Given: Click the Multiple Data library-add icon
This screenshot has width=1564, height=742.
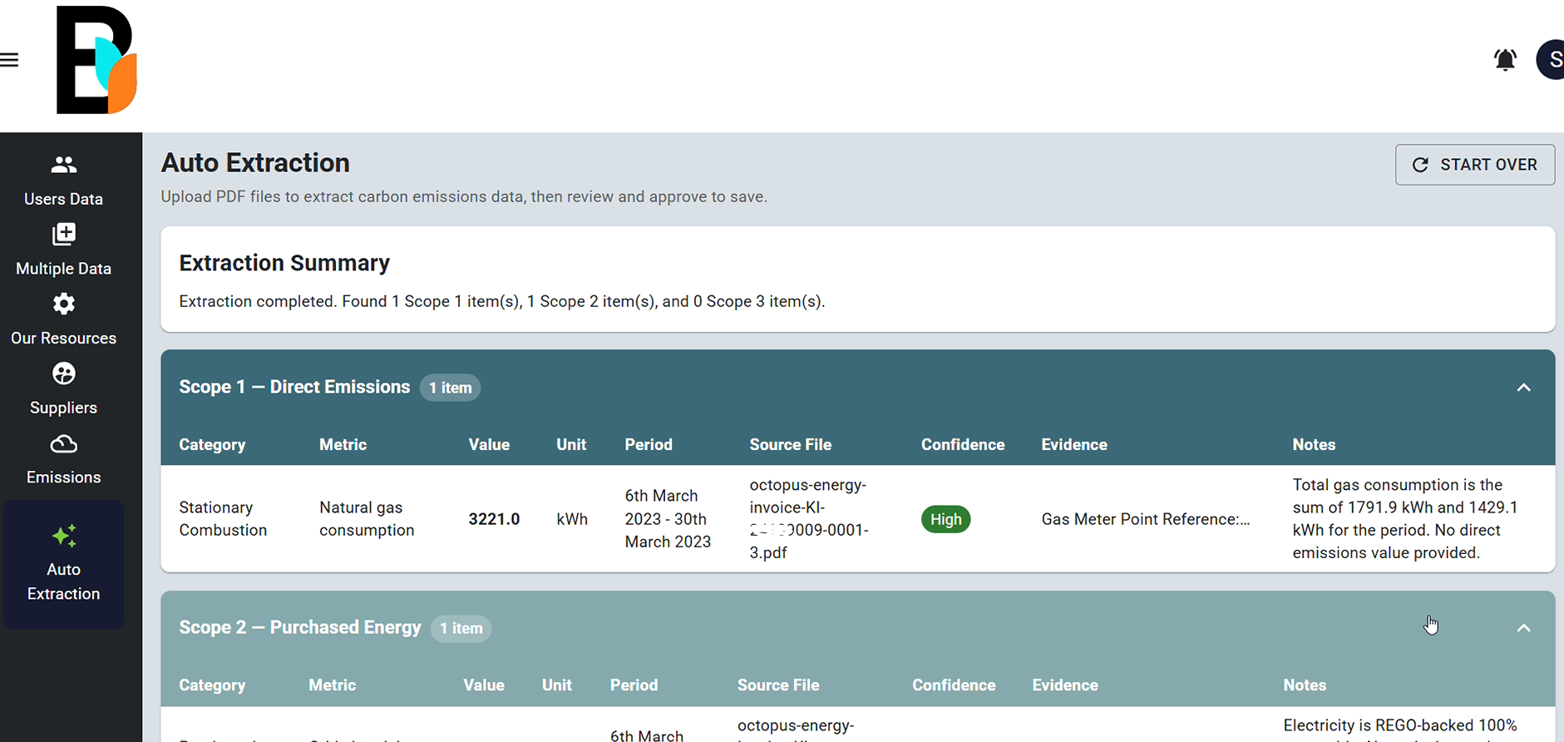Looking at the screenshot, I should (x=64, y=235).
